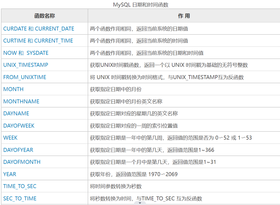This screenshot has height=205, width=280.
Task: Go to the WEEK function link
Action: pos(10,138)
